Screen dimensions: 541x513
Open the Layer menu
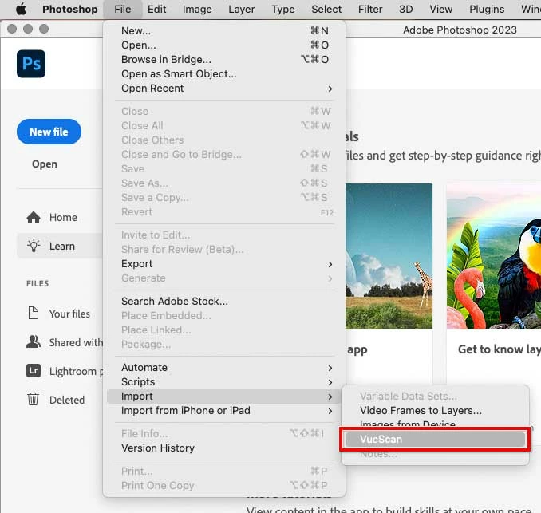(x=242, y=10)
